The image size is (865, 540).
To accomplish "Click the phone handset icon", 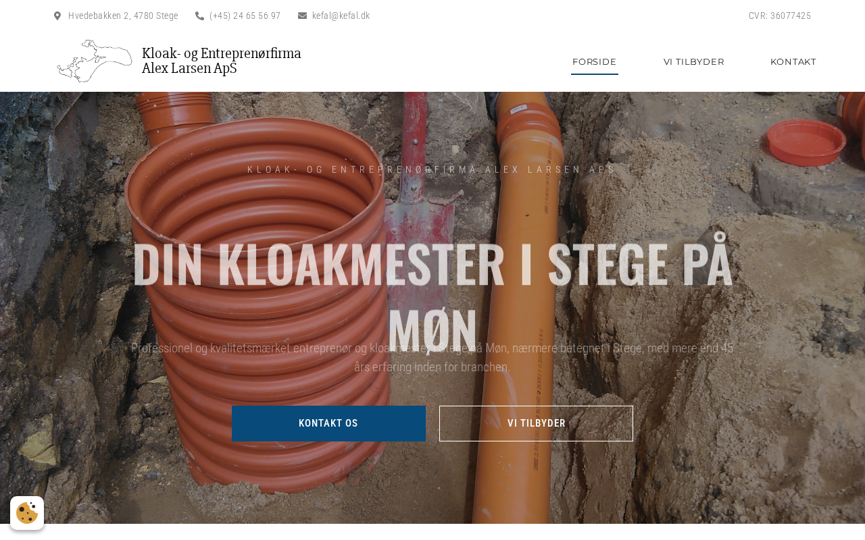I will (199, 16).
